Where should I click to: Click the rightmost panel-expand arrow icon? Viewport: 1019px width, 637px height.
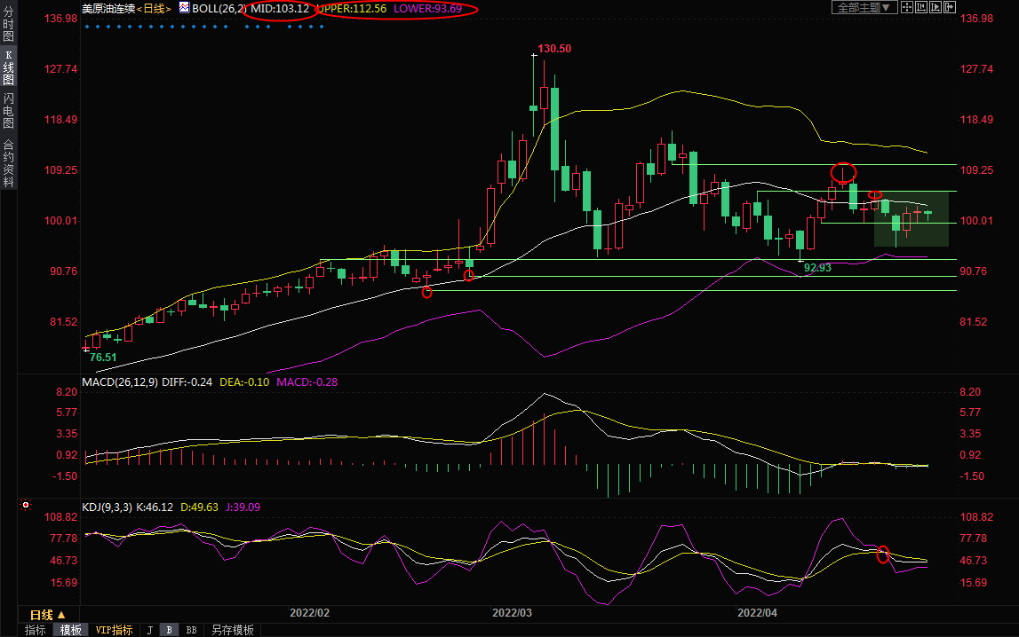[950, 7]
